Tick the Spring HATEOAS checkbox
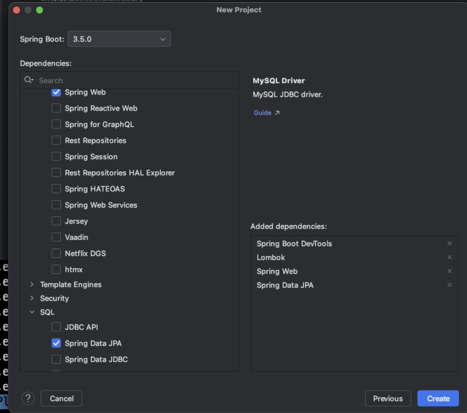Image resolution: width=467 pixels, height=413 pixels. (x=56, y=189)
